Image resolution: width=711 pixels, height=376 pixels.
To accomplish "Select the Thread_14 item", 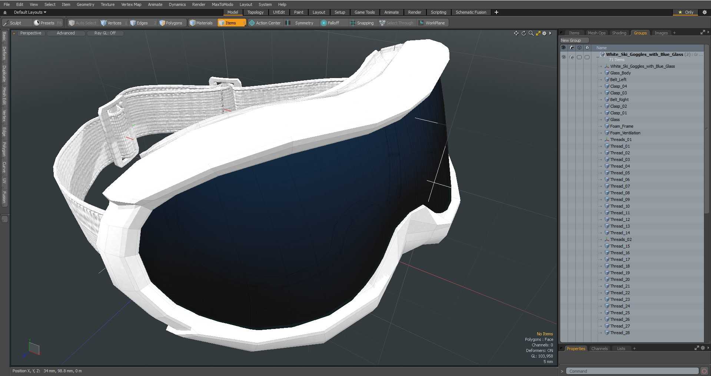I will click(x=620, y=233).
